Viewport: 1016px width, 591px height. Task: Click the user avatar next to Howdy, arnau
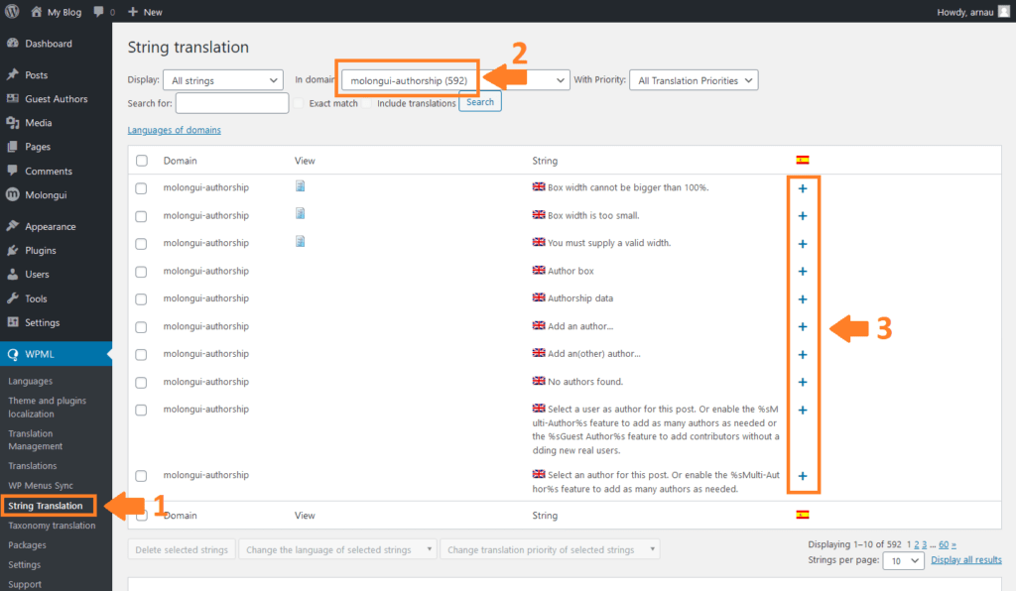[x=1004, y=12]
